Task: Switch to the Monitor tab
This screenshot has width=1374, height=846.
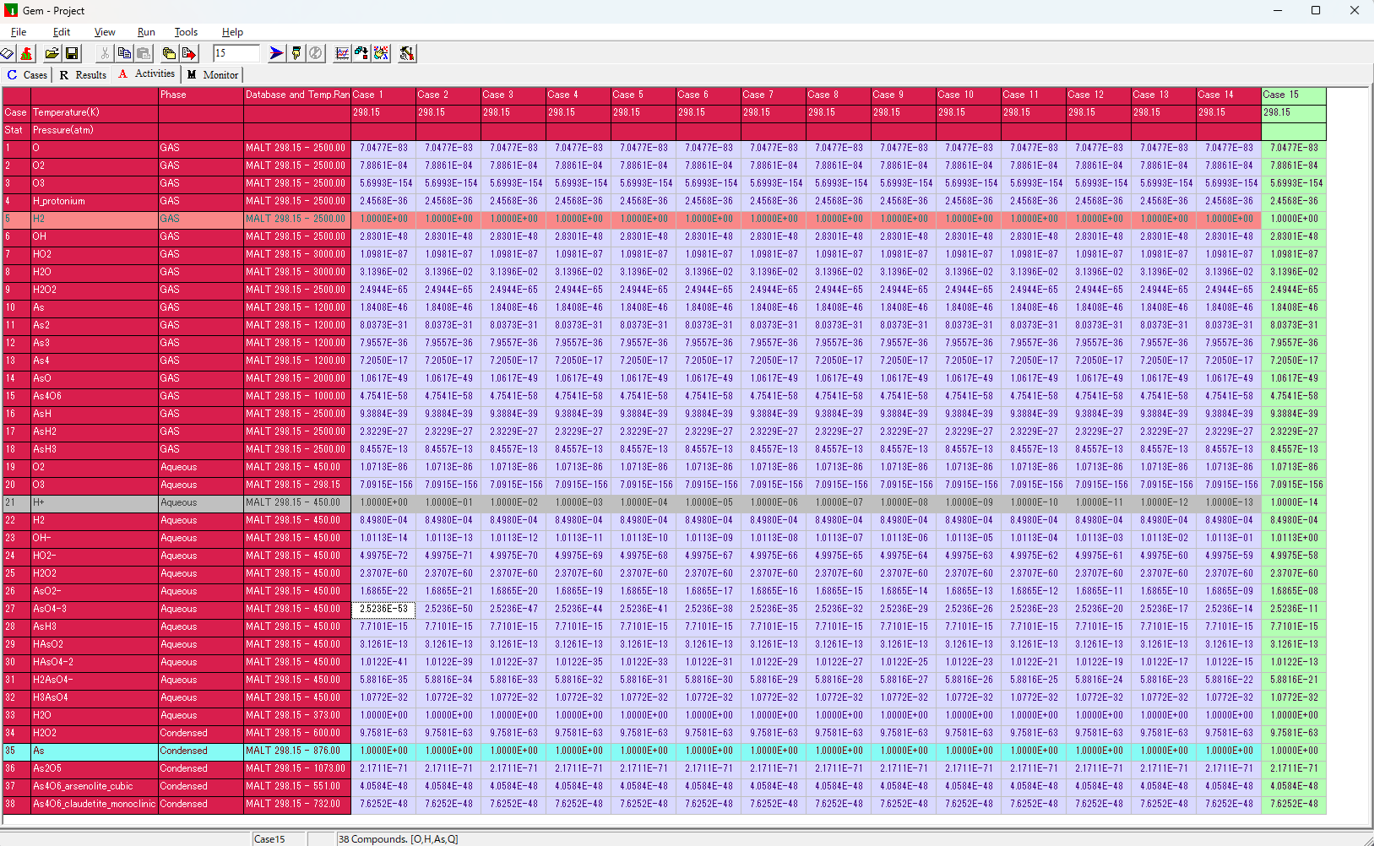Action: (x=213, y=75)
